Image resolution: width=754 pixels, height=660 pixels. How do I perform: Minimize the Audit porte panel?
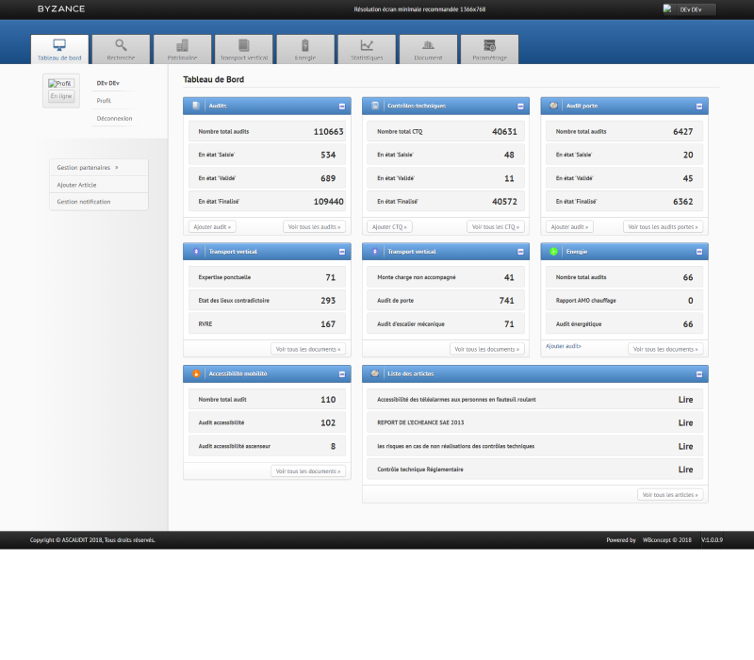699,107
